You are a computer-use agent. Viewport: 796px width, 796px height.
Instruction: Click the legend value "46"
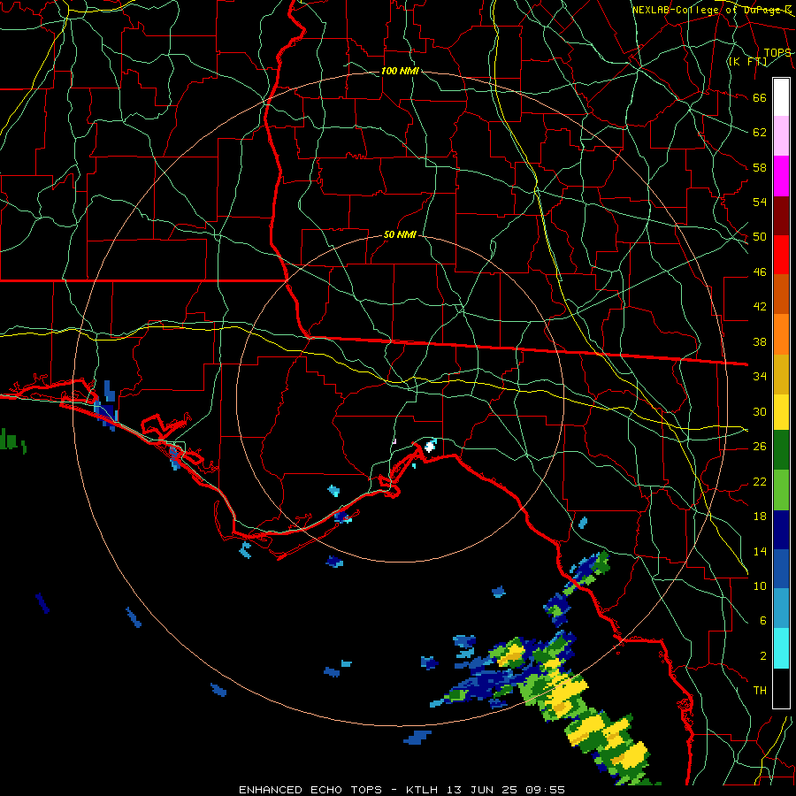[760, 272]
